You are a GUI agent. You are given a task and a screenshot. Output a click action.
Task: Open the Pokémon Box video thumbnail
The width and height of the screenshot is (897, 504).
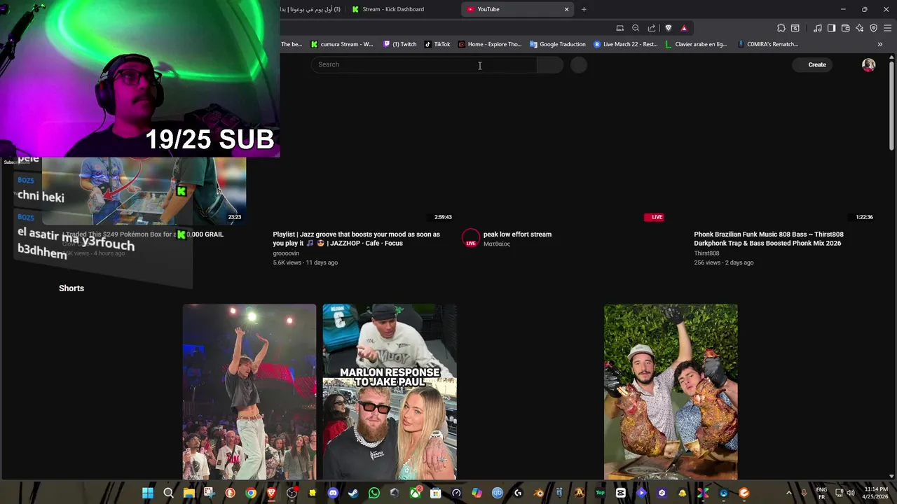144,190
